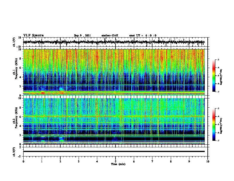Screen dimensions: 234x181
Task: Click the ch.2 "Frequency (kHz)" axis label
Action: point(17,118)
